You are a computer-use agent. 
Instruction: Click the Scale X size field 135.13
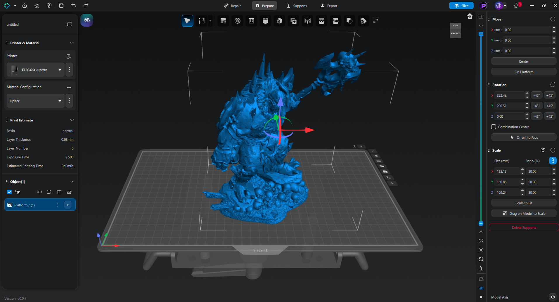tap(507, 171)
